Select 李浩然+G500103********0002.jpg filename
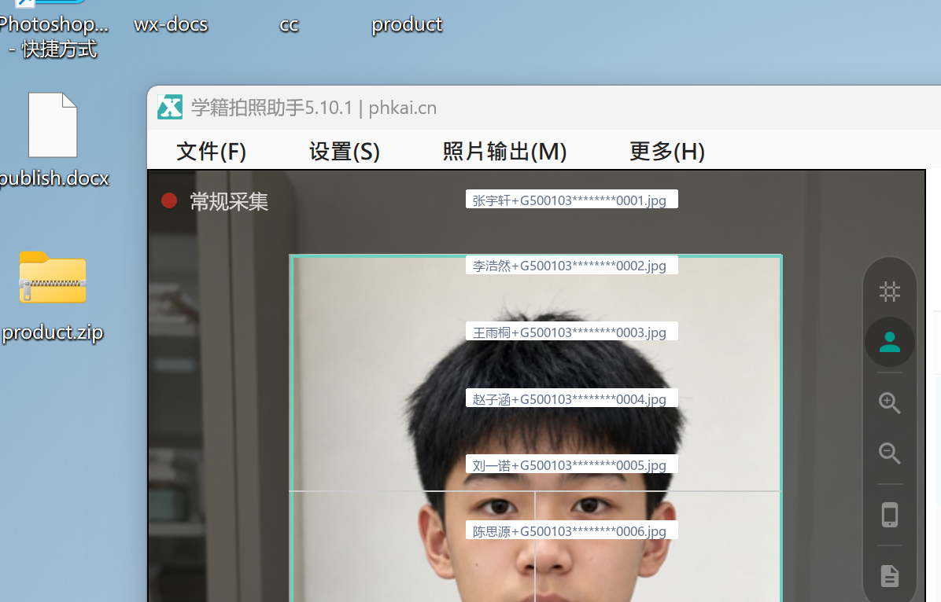Screen dimensions: 941x602 (571, 265)
